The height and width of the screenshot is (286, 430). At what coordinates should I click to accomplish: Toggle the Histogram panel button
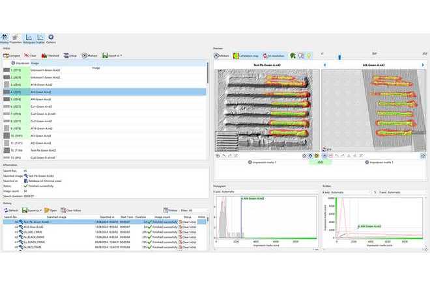pyautogui.click(x=29, y=38)
